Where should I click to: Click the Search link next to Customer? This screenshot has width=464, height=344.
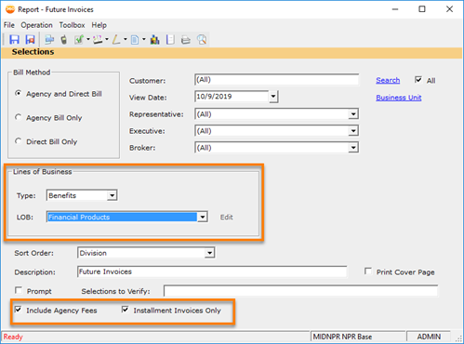click(x=388, y=80)
